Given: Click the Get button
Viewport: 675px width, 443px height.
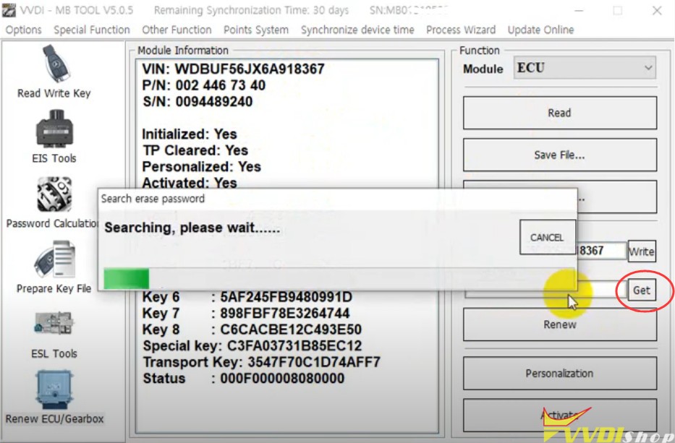Looking at the screenshot, I should pyautogui.click(x=642, y=291).
